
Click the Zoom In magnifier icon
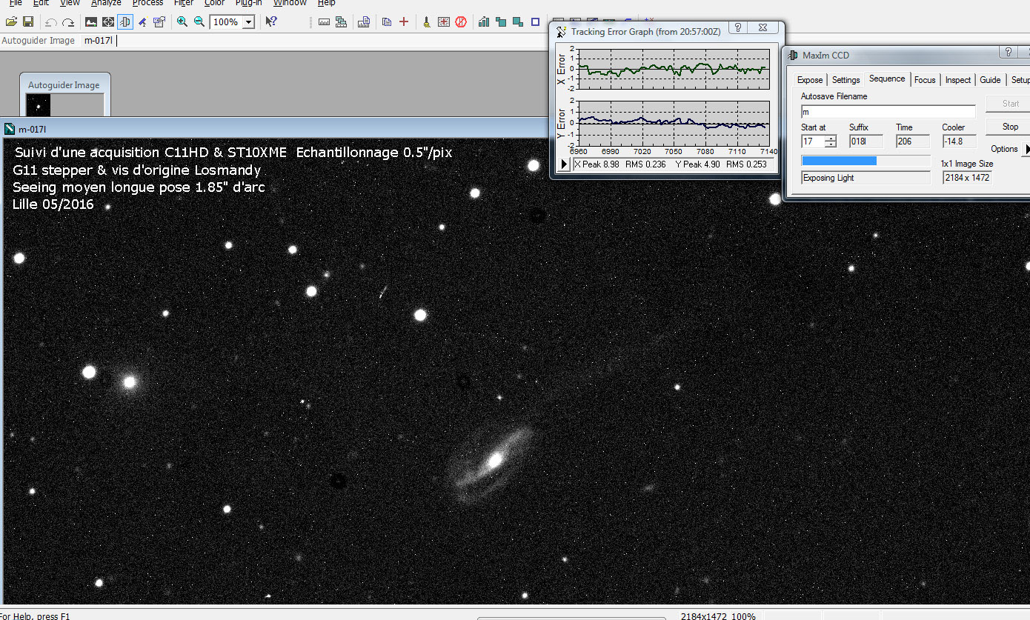pyautogui.click(x=182, y=22)
